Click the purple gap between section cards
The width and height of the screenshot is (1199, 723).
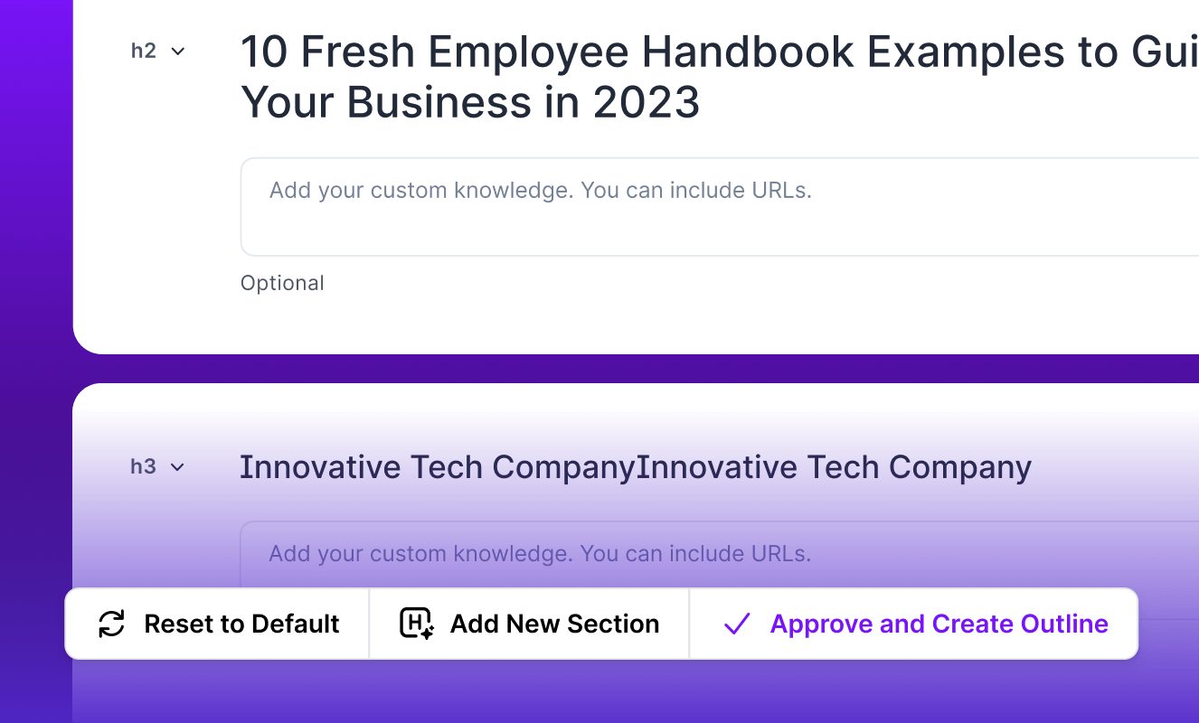point(633,369)
